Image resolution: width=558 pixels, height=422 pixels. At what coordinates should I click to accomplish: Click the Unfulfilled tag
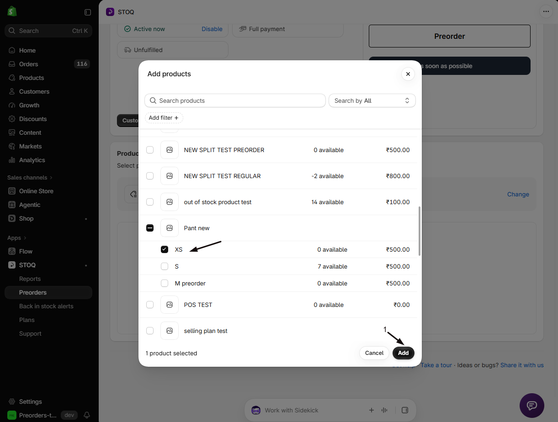click(x=173, y=50)
